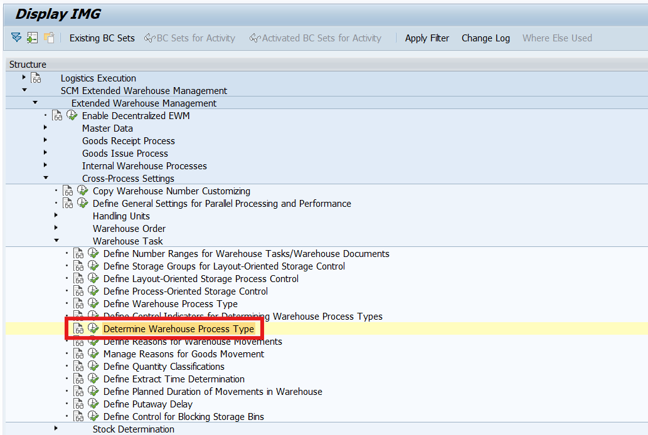
Task: Select Define Extract Time Determination text
Action: (x=174, y=379)
